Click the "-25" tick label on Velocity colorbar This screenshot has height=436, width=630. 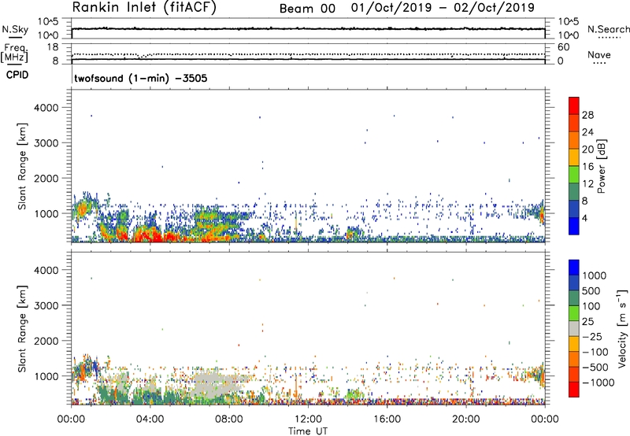(x=594, y=336)
